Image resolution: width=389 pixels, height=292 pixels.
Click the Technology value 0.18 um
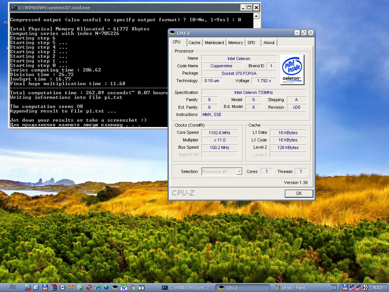coord(212,81)
